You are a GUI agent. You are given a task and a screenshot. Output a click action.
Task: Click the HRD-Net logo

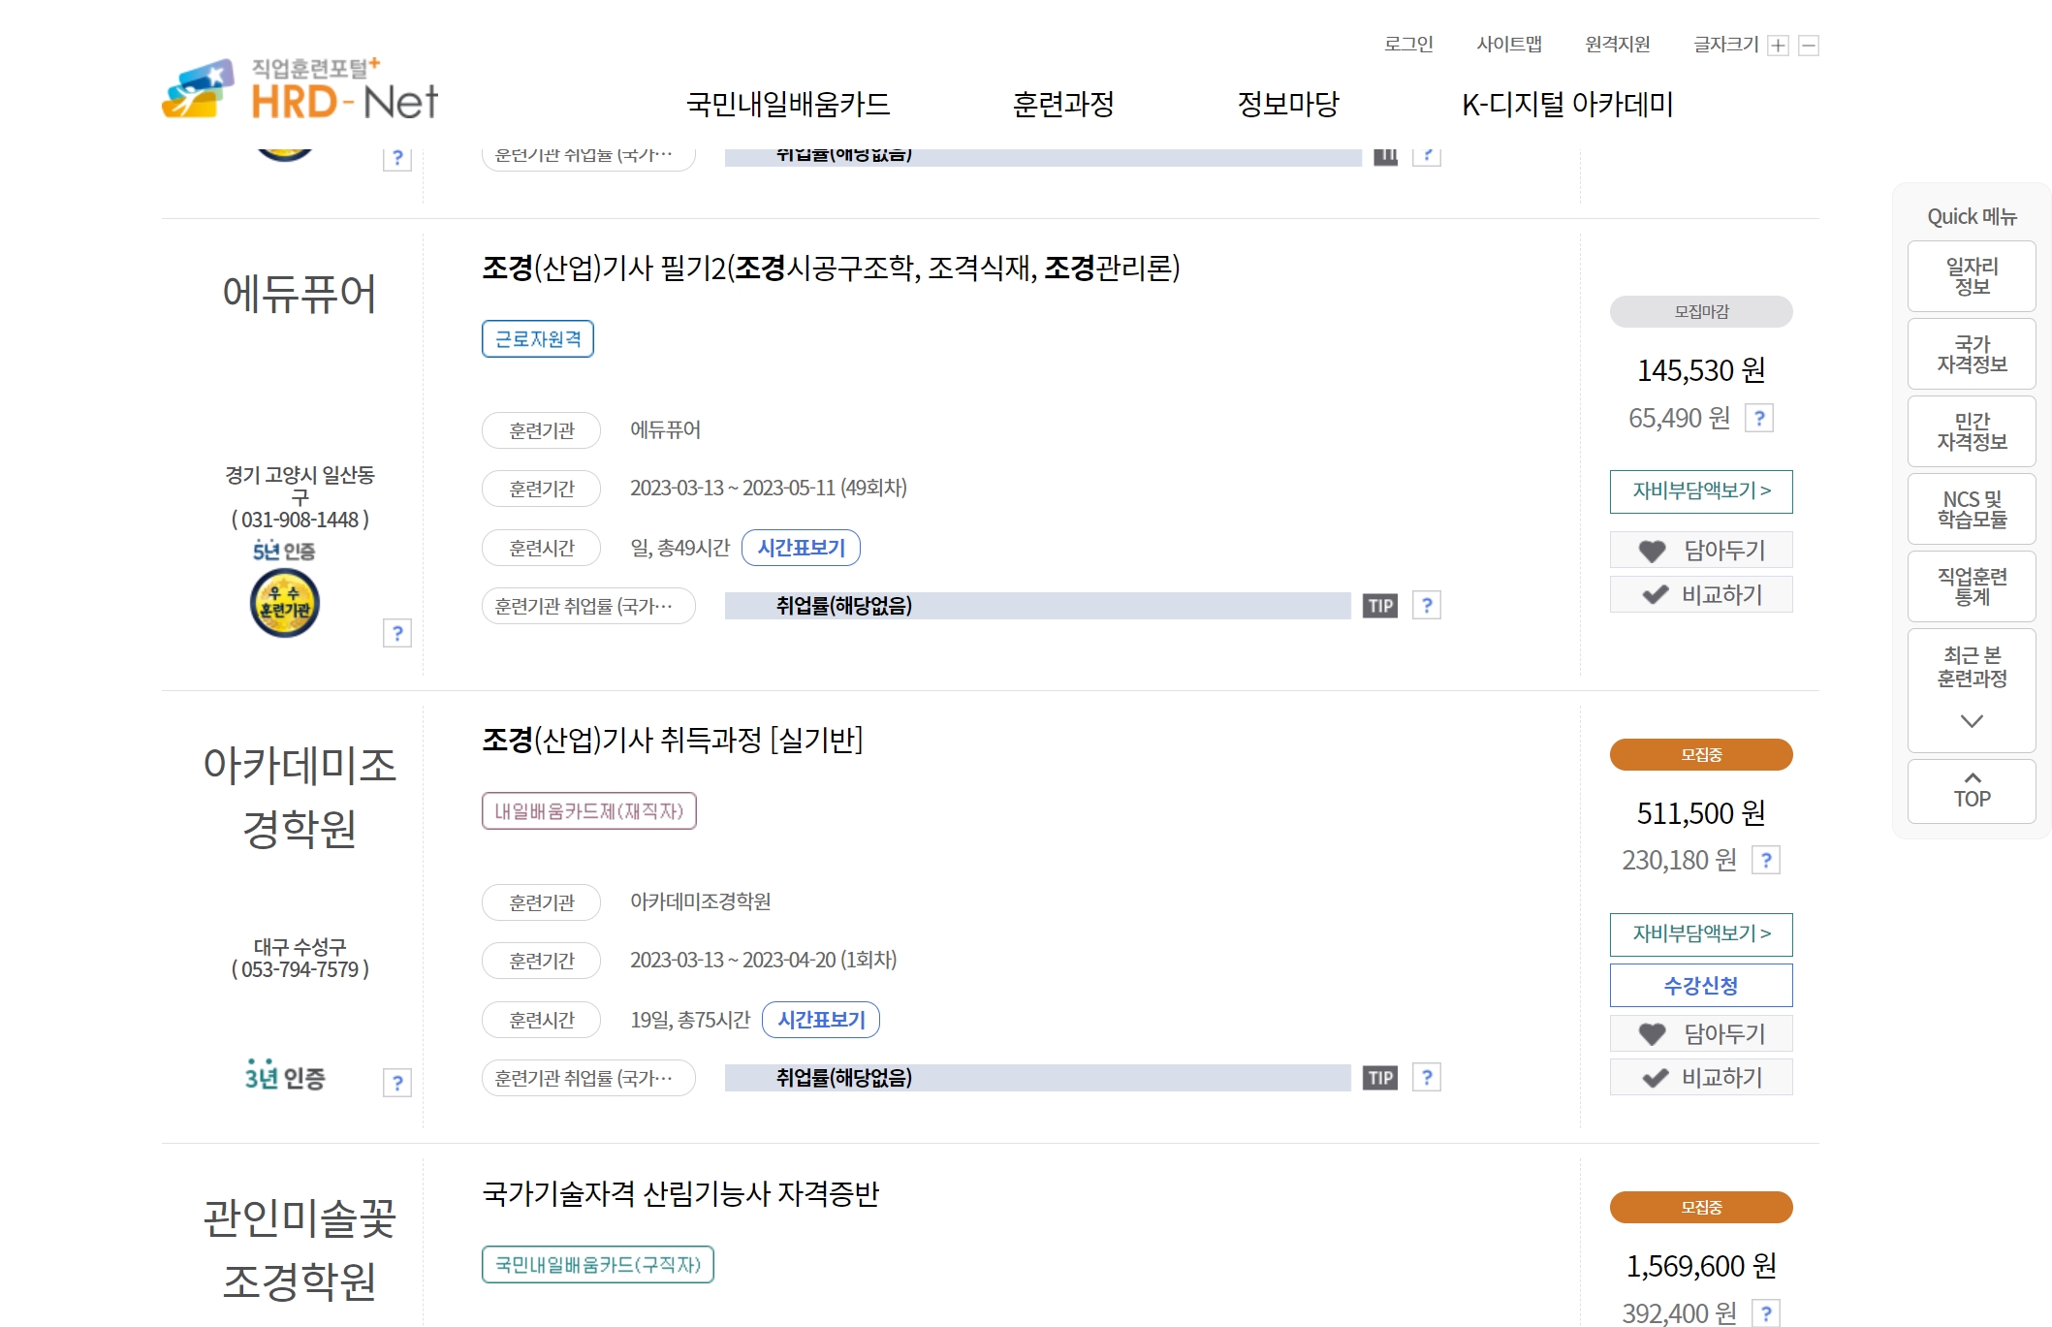[x=300, y=90]
